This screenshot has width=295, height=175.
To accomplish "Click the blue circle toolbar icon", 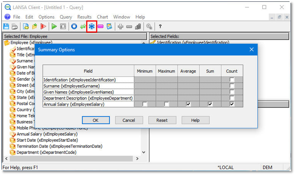I will tap(74, 26).
